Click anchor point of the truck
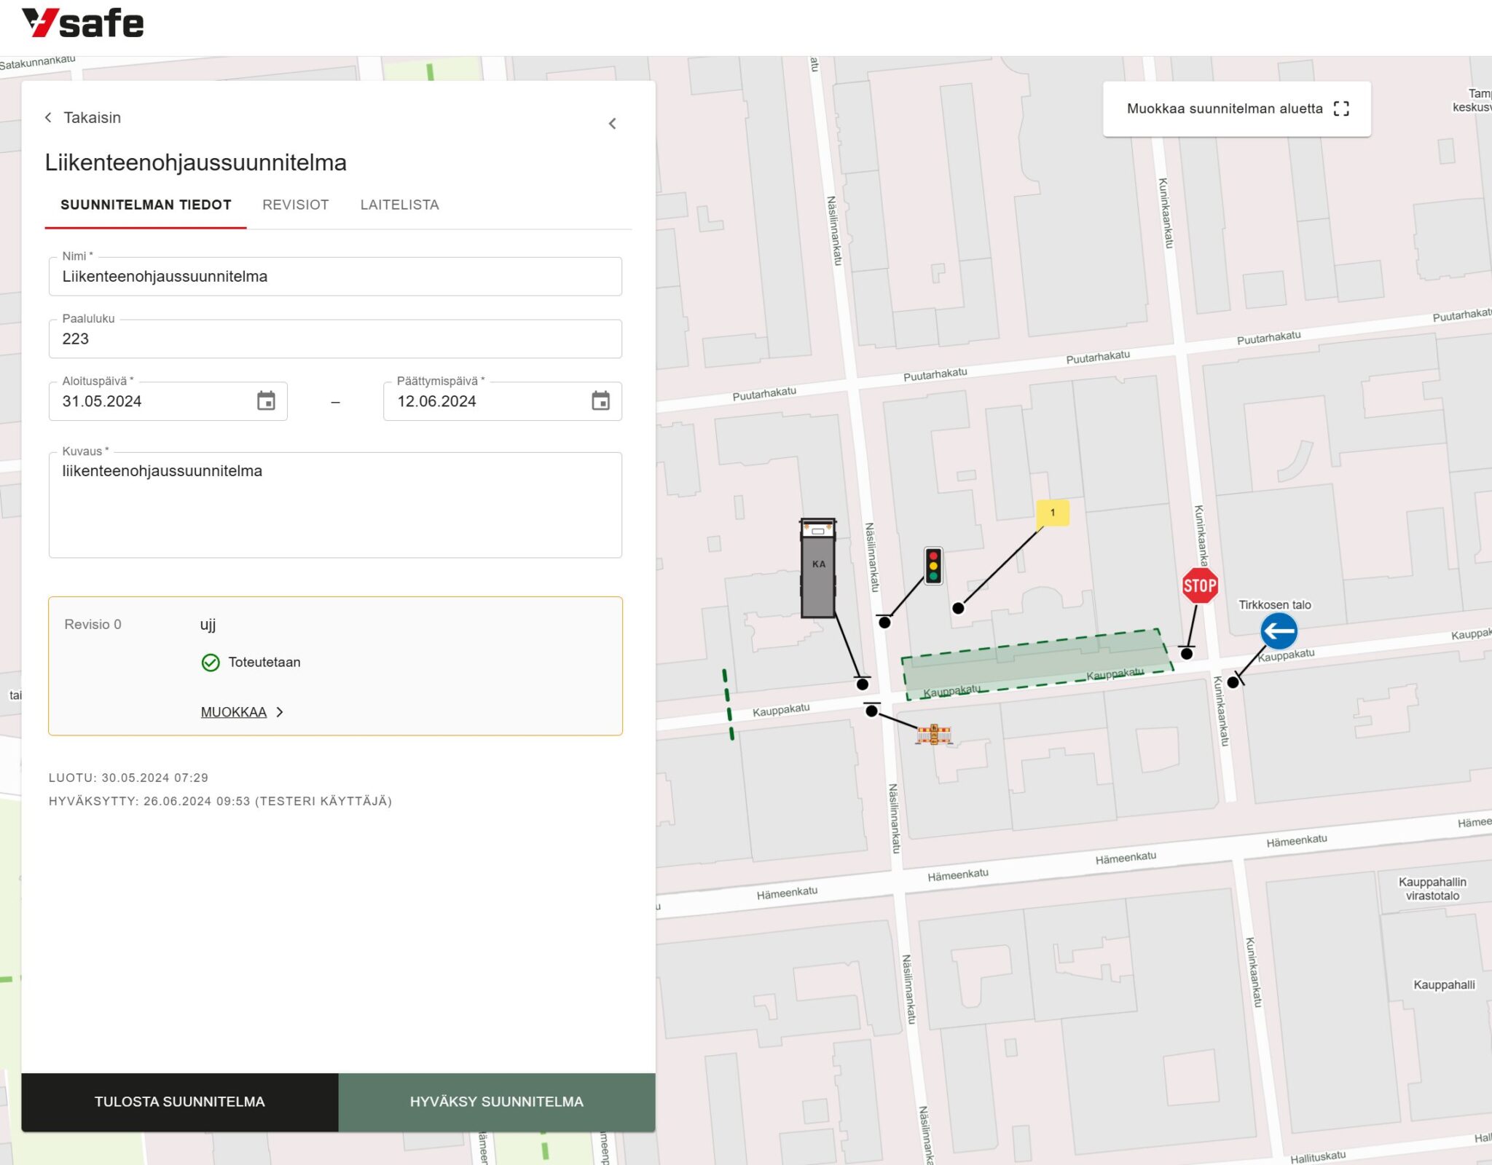Viewport: 1492px width, 1165px height. [863, 684]
